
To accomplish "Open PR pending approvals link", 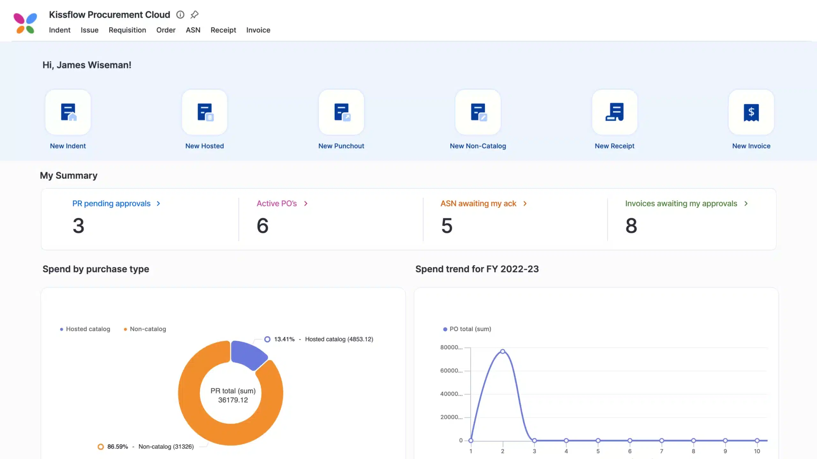I will click(x=111, y=204).
